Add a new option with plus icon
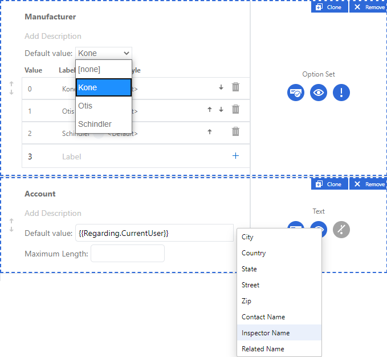The width and height of the screenshot is (387, 357). [x=235, y=156]
